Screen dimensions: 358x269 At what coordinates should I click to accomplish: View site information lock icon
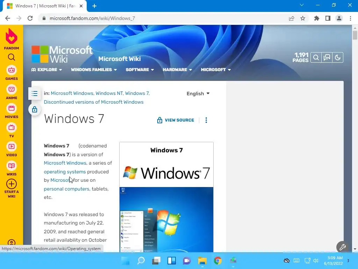(44, 18)
